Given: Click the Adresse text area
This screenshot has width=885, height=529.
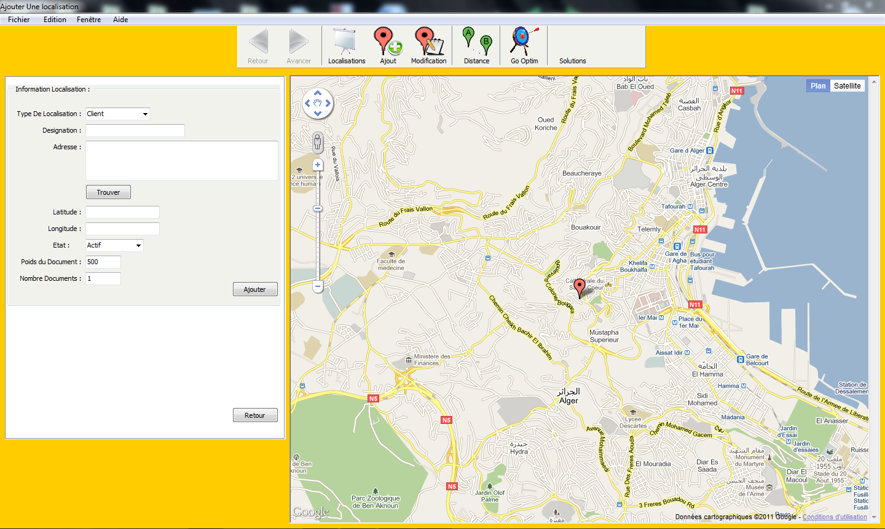Looking at the screenshot, I should coord(182,160).
